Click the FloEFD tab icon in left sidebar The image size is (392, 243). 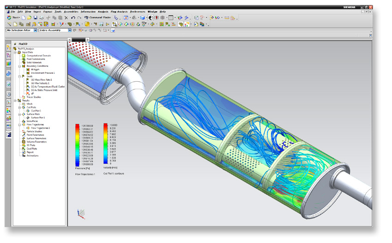[x=9, y=135]
